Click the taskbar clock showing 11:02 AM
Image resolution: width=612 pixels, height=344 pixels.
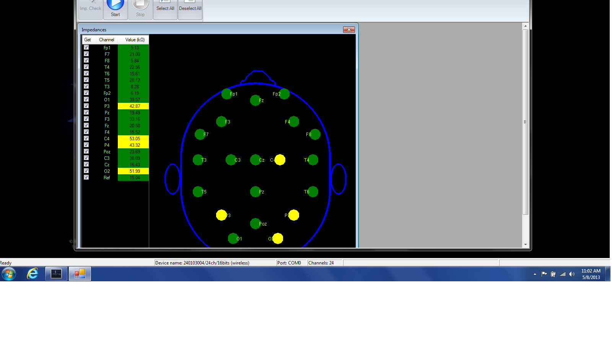tap(591, 274)
